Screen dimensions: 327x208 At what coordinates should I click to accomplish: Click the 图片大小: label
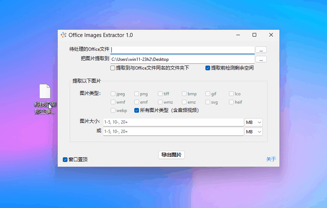click(90, 121)
